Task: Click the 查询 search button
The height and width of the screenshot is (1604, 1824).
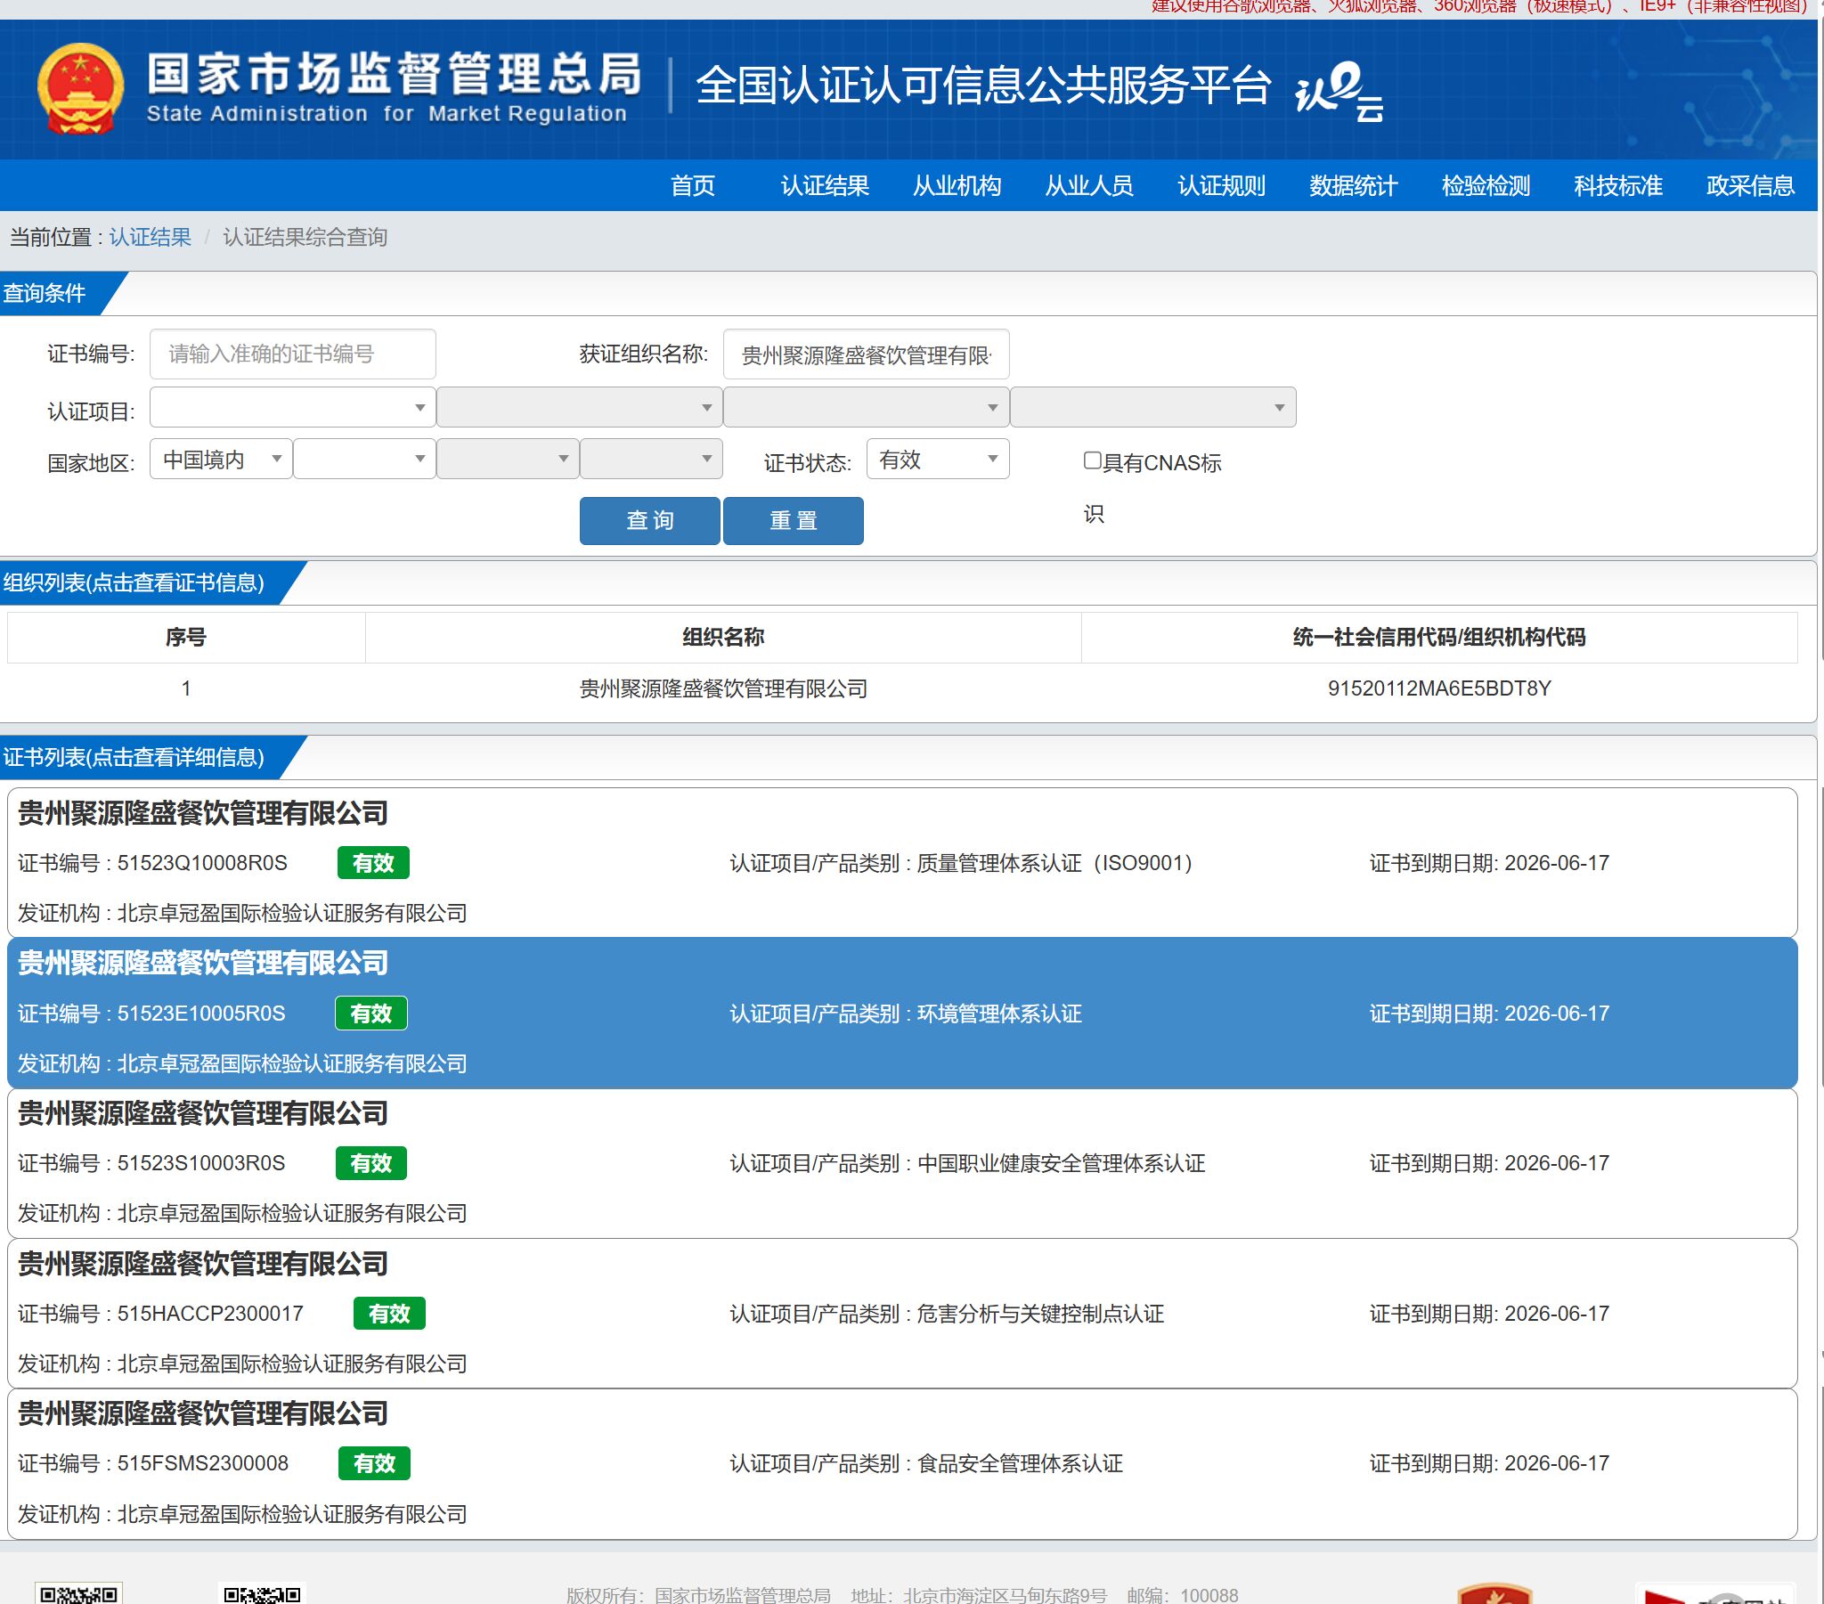Action: 649,520
